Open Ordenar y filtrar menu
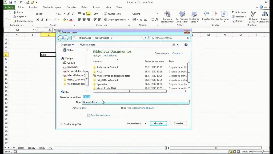273x154 pixels. 253,17
